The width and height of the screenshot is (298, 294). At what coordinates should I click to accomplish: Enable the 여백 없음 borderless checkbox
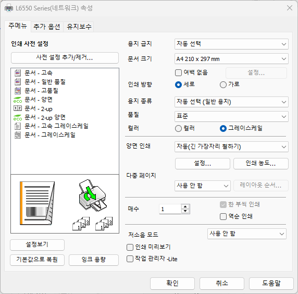pos(178,72)
